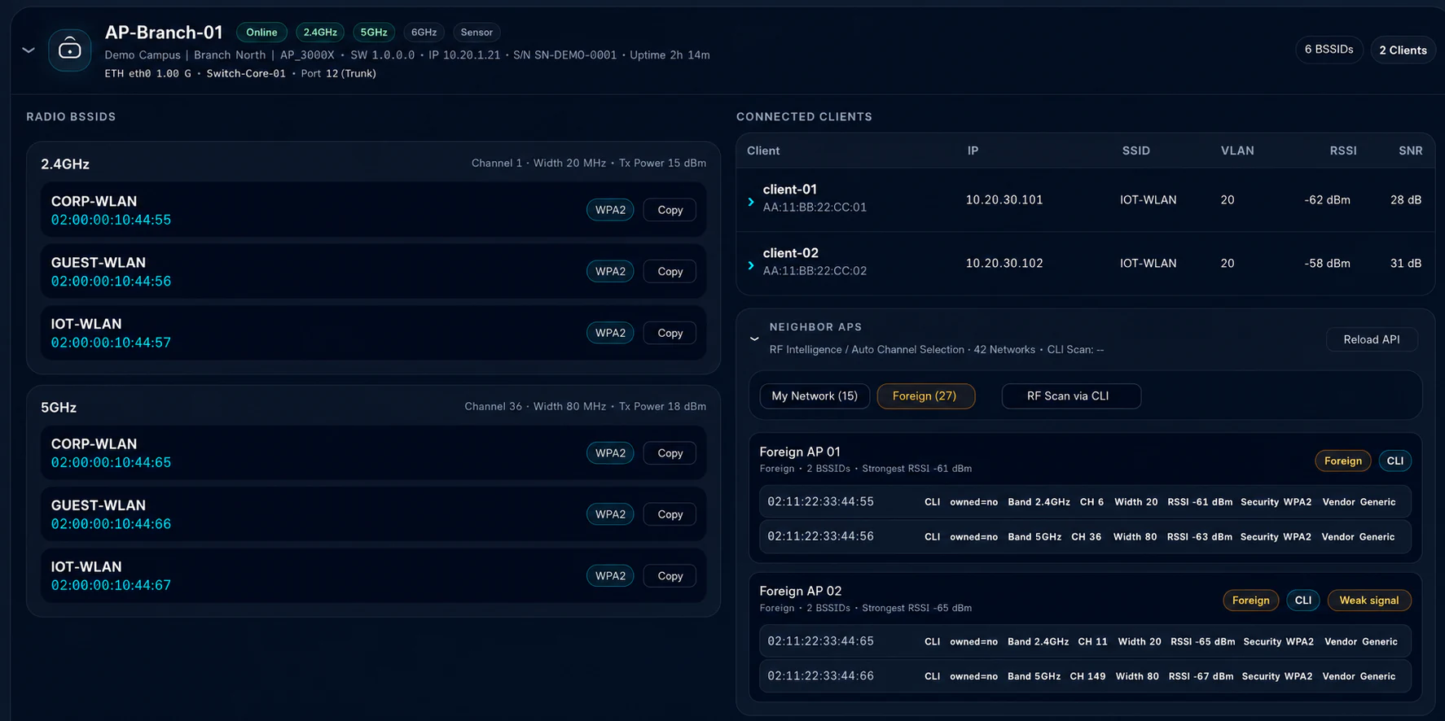Click BSSID text 02:00:00:10:44:66

111,524
